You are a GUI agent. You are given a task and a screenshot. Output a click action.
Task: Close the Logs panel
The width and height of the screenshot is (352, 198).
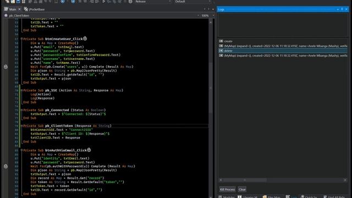(x=346, y=9)
